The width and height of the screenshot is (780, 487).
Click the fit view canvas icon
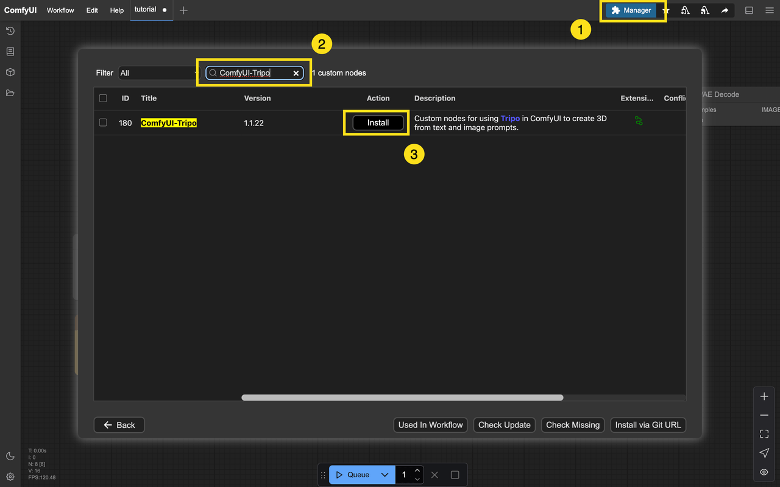click(x=764, y=434)
